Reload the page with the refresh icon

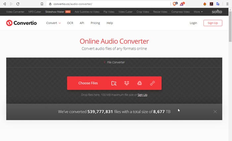(x=18, y=4)
